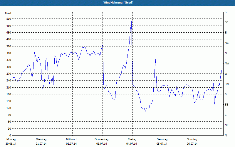
Task: Click the E compass label level with 90
Action: point(226,115)
